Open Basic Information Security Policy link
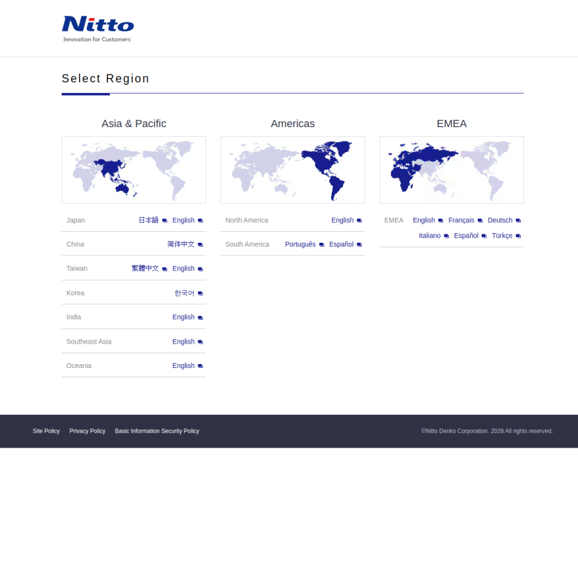578x578 pixels. [157, 431]
